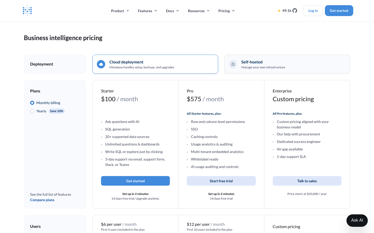Choose the Cloud deployment tab
This screenshot has width=374, height=233.
(155, 64)
